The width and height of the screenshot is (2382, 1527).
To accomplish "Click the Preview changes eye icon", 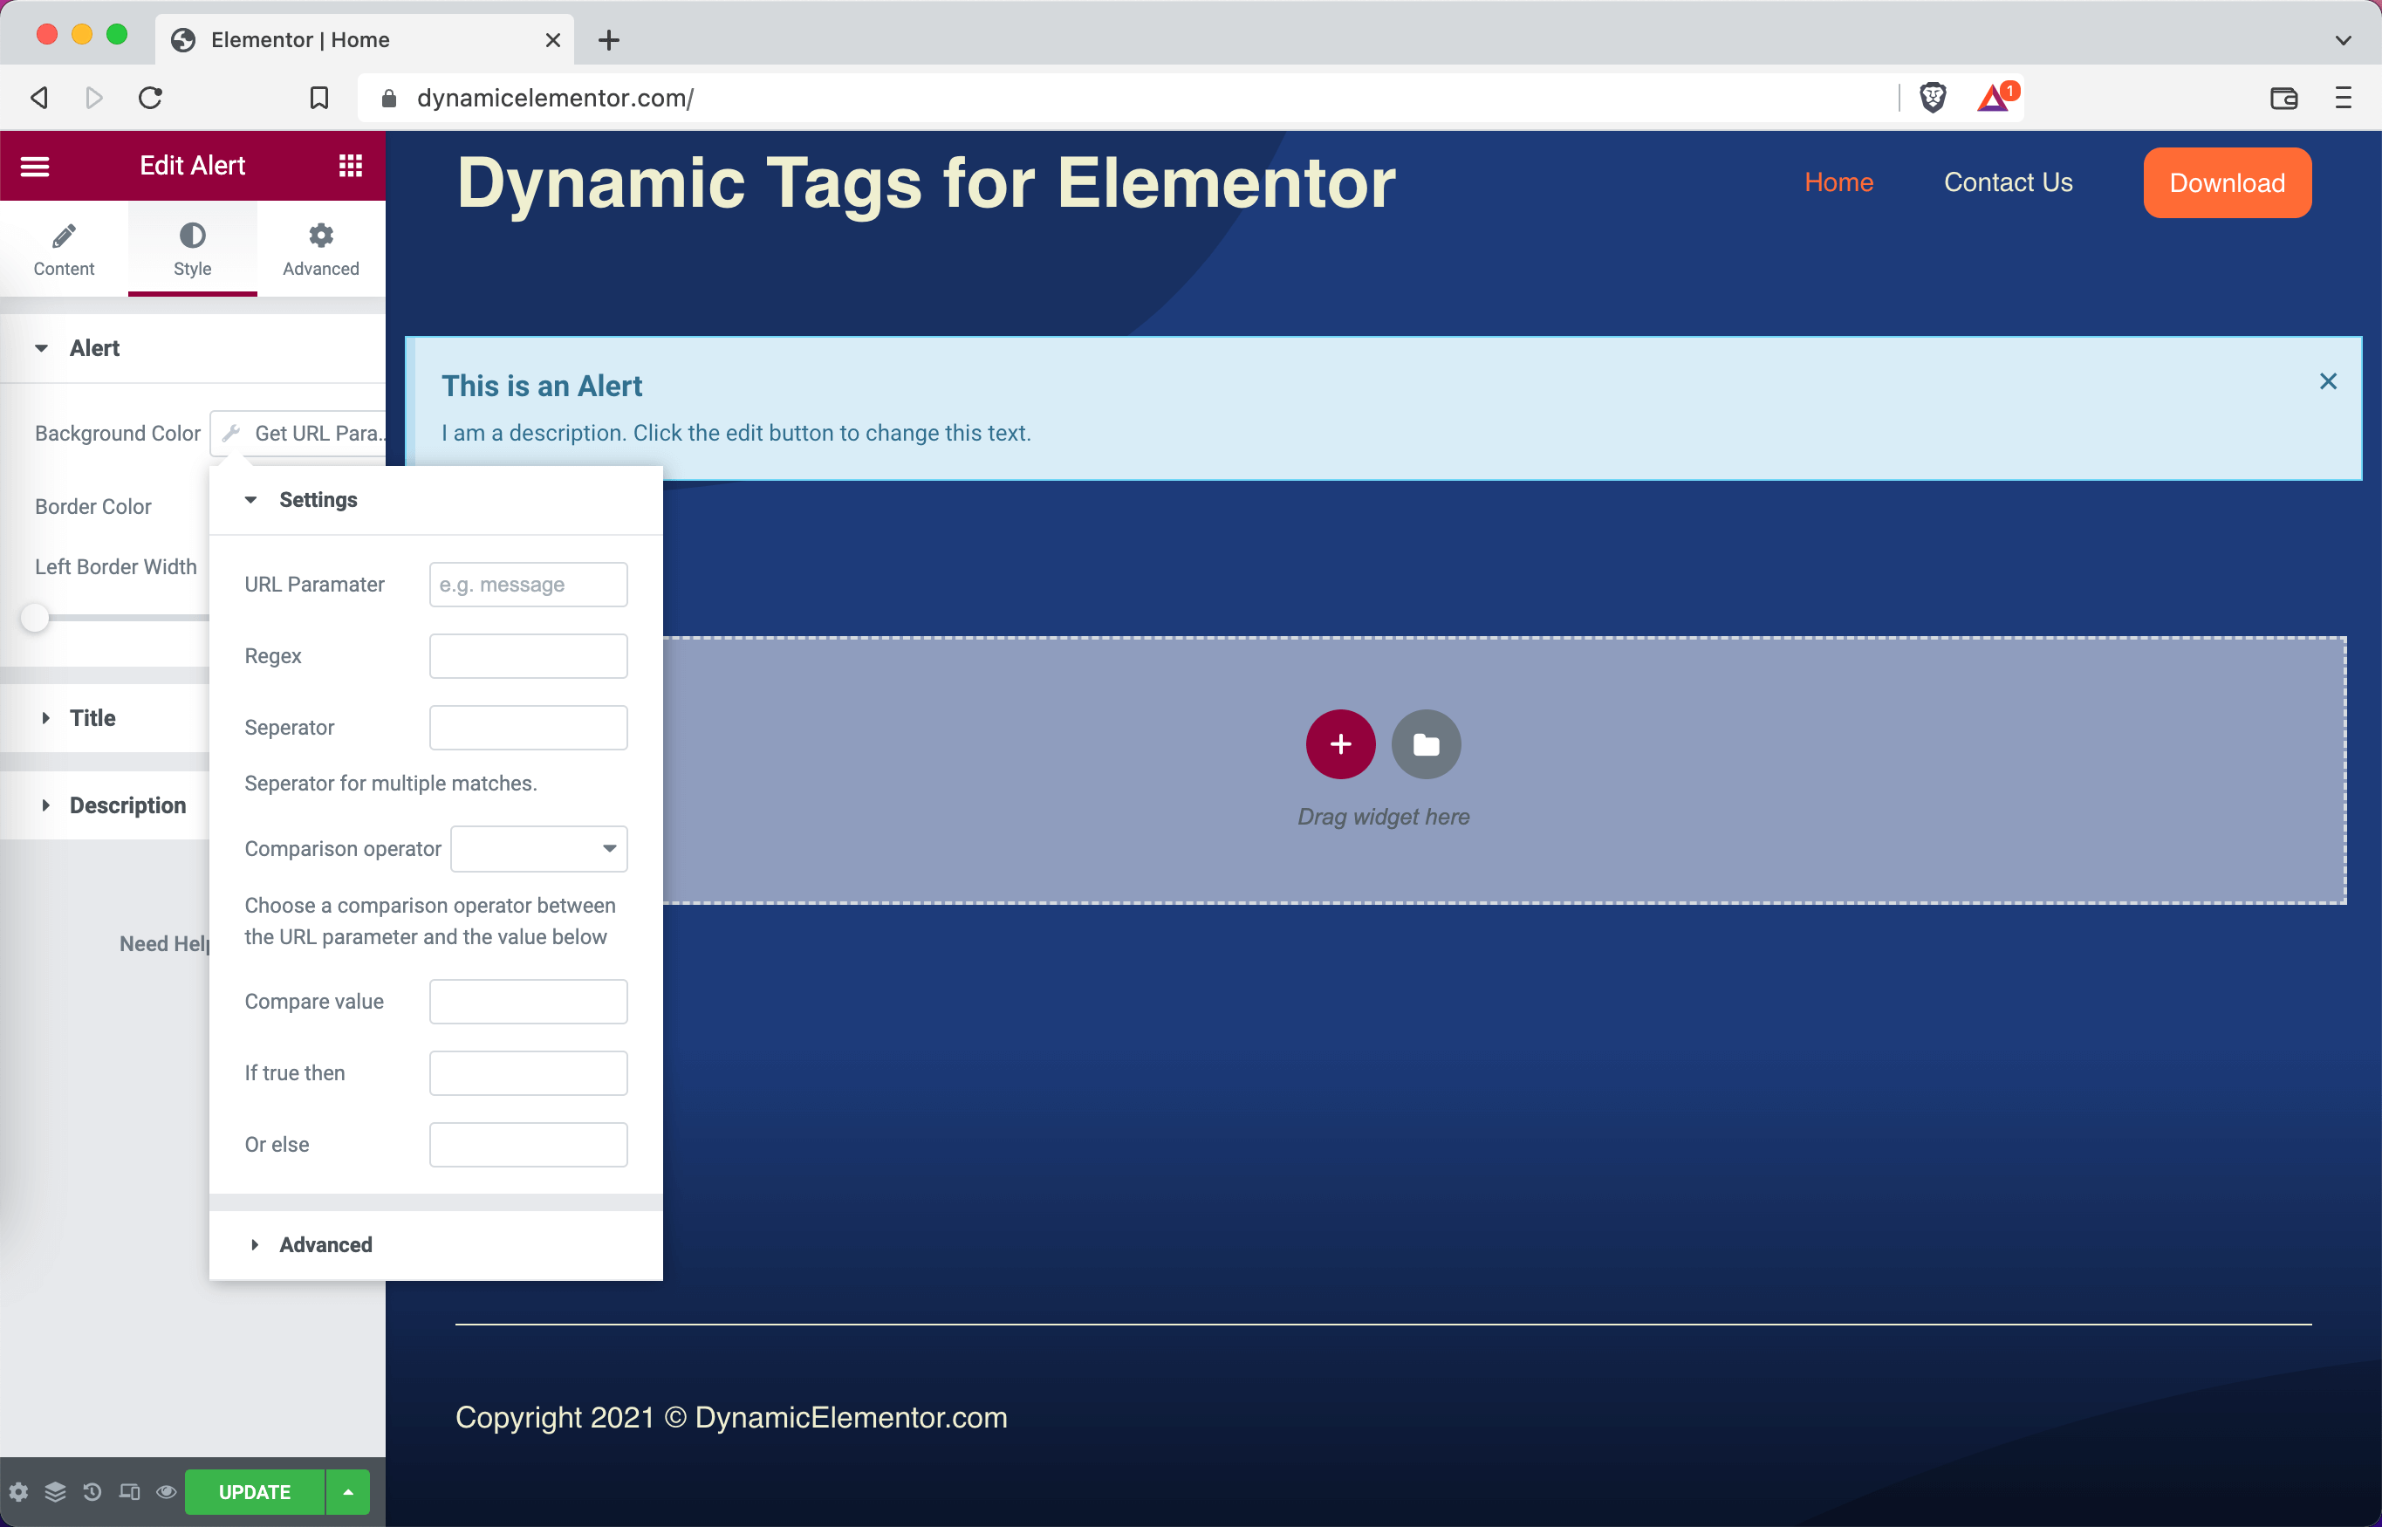I will coord(167,1492).
